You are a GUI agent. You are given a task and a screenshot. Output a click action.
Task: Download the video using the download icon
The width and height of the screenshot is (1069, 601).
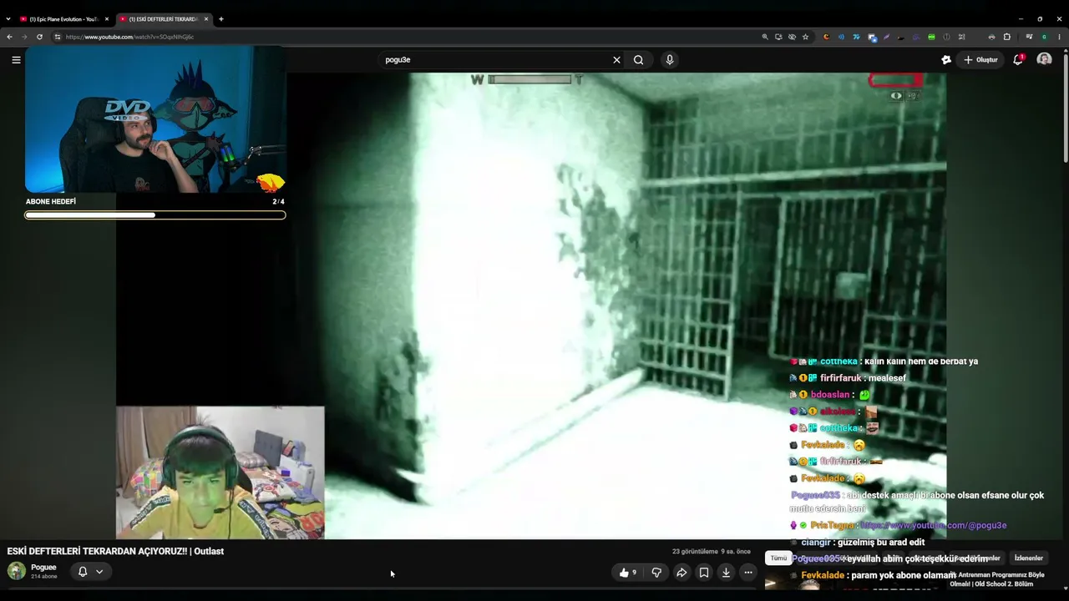pyautogui.click(x=726, y=573)
